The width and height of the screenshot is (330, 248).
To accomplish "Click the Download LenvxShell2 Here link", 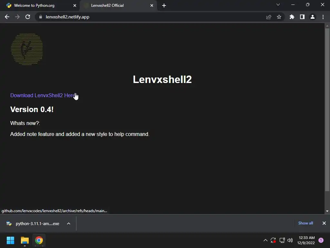I will pos(43,95).
